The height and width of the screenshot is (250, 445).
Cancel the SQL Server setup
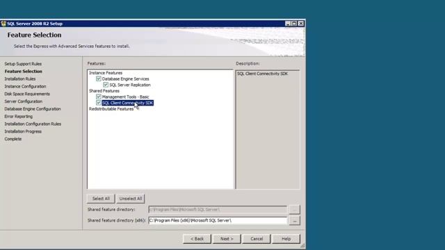tap(257, 239)
